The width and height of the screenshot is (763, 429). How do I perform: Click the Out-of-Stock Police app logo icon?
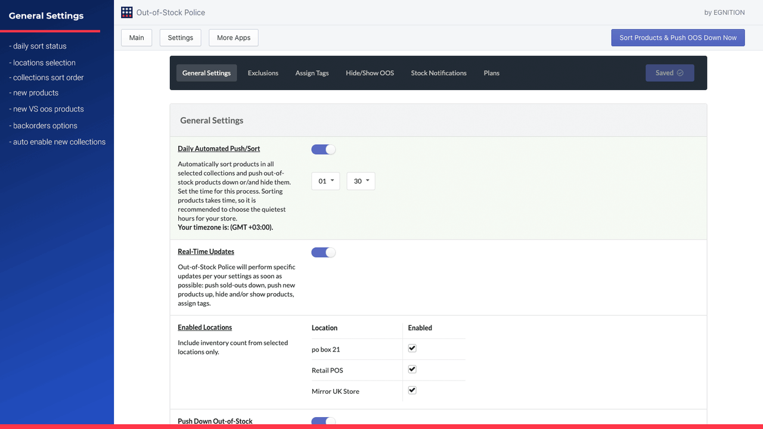tap(126, 12)
